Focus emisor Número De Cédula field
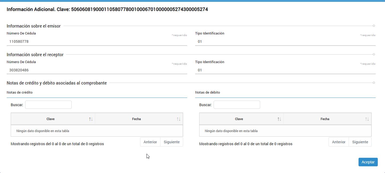Image resolution: width=385 pixels, height=173 pixels. pos(97,42)
